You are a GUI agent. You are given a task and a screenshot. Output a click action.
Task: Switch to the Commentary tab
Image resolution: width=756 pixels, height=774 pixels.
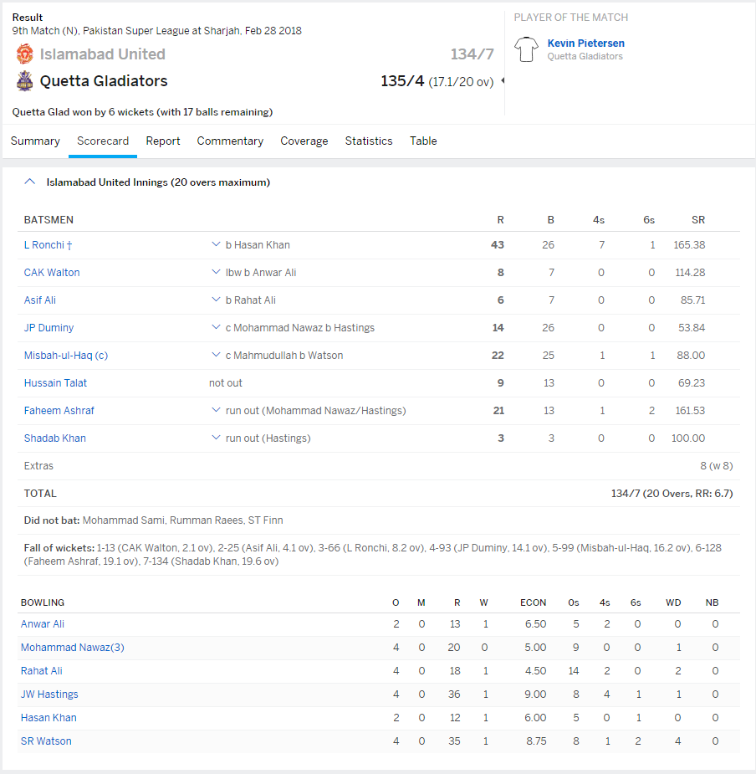click(230, 141)
